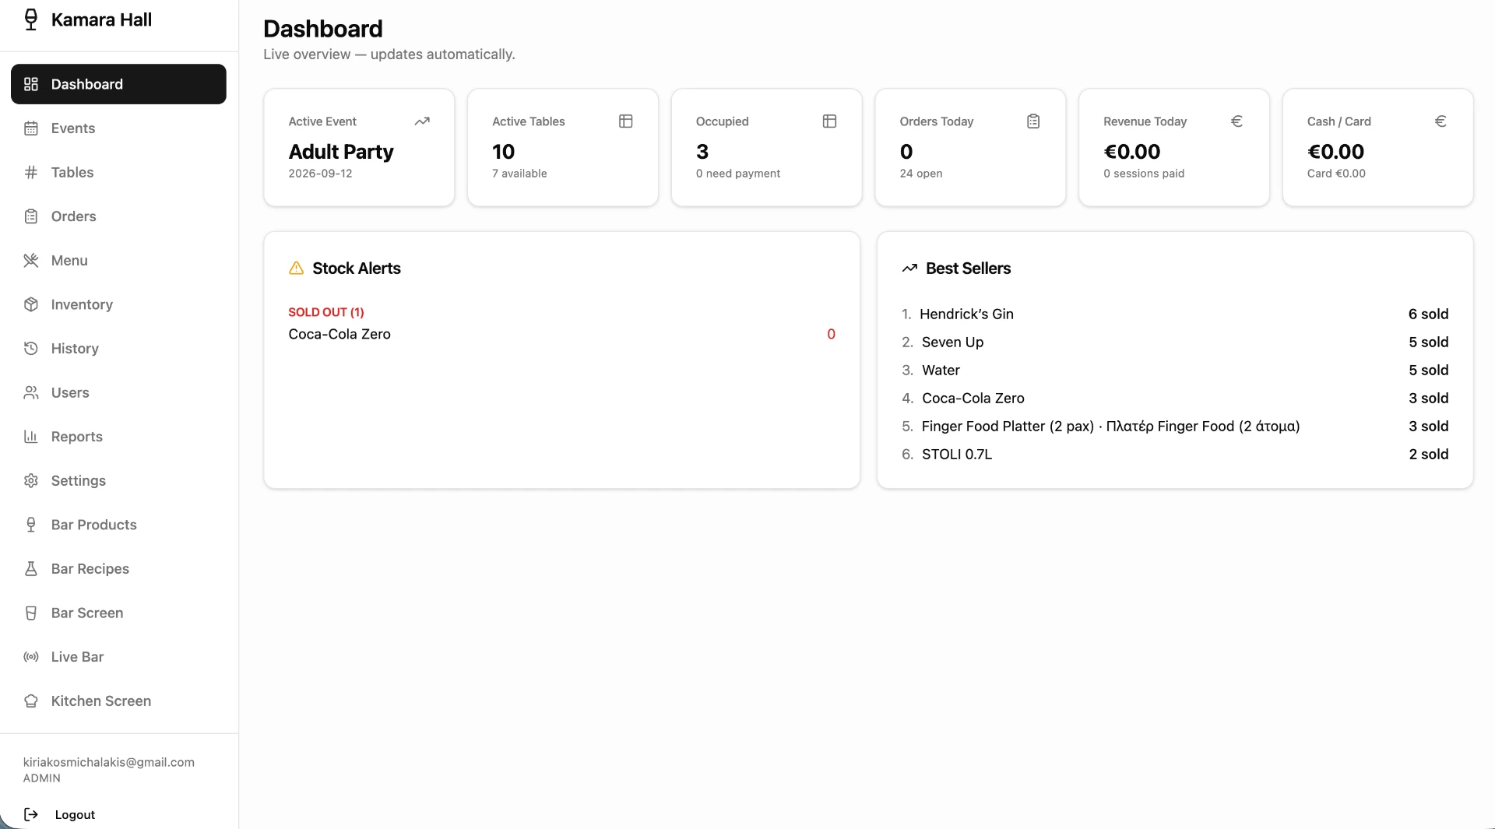1495x829 pixels.
Task: Click the Stock Alerts warning triangle icon
Action: [x=297, y=268]
